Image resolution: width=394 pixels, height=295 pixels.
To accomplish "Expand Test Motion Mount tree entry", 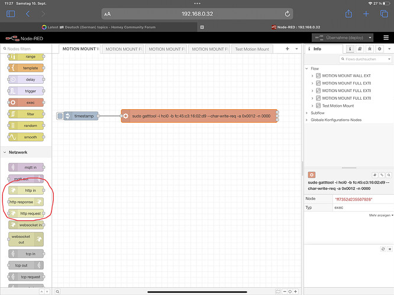I will [x=312, y=106].
